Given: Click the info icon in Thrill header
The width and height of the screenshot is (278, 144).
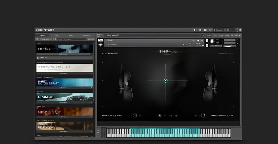Looking at the screenshot, I should 202,41.
